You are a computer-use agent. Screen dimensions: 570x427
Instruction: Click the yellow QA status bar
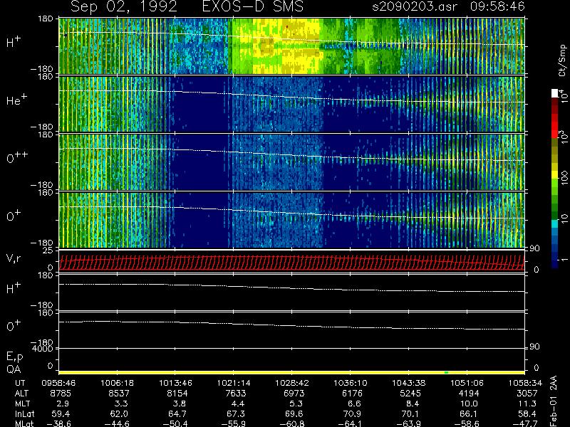(x=291, y=372)
